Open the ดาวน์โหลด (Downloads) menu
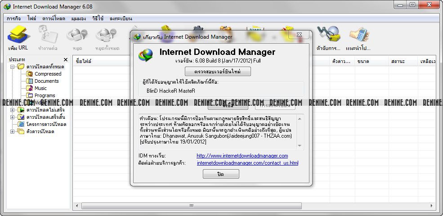Viewport: 443px width, 216px height. pos(54,18)
